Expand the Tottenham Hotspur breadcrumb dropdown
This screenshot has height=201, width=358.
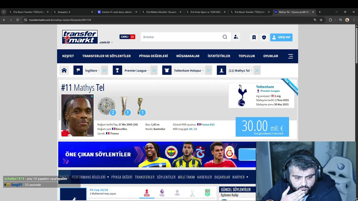pos(203,71)
